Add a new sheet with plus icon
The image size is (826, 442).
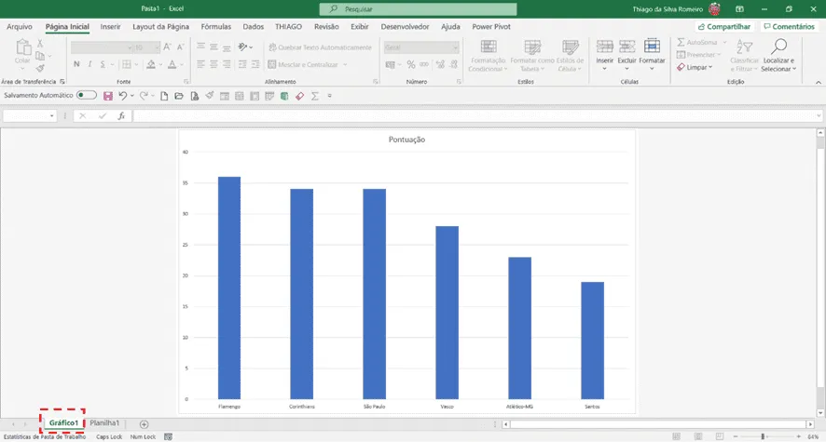click(x=144, y=424)
